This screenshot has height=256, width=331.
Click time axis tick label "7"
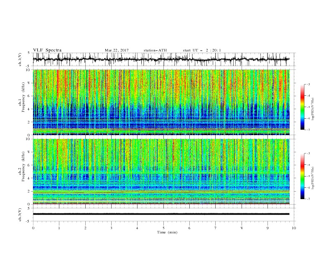[x=216, y=228]
